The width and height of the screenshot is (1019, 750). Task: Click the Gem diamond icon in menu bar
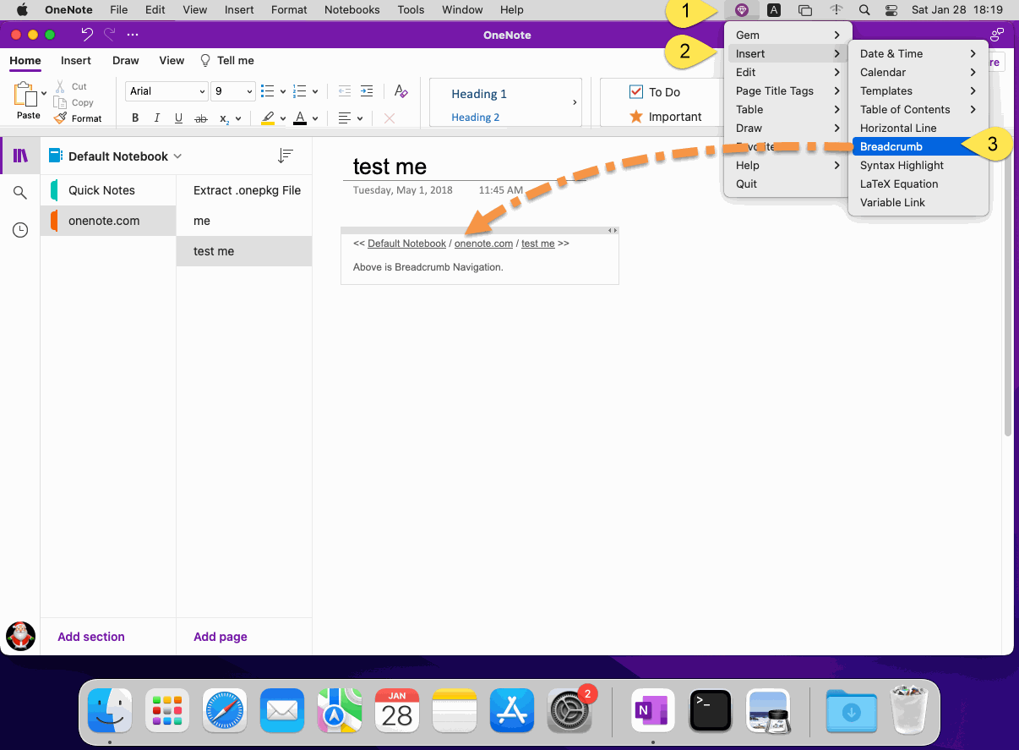pos(742,9)
